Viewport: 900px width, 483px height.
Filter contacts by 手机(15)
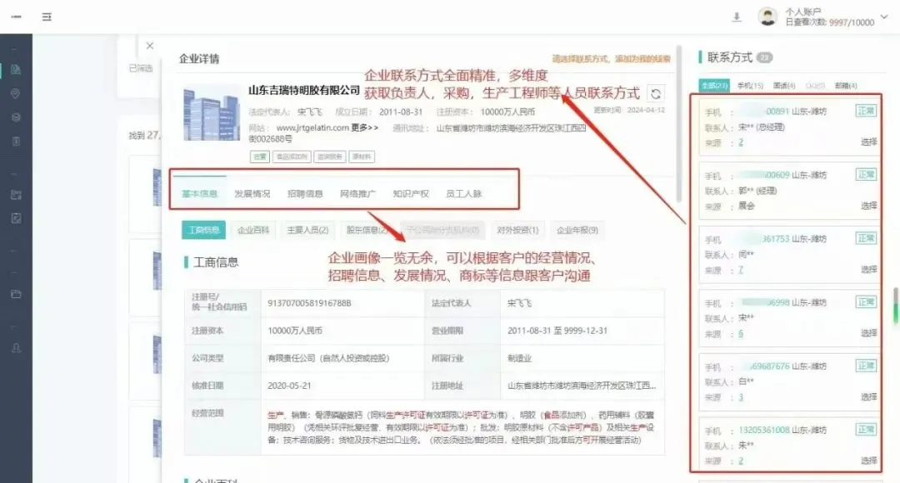(x=752, y=87)
